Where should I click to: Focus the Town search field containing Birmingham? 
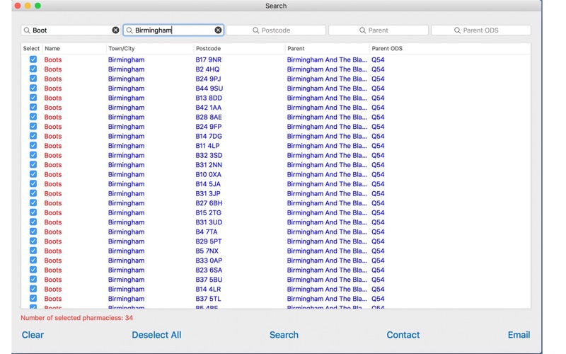[x=173, y=30]
